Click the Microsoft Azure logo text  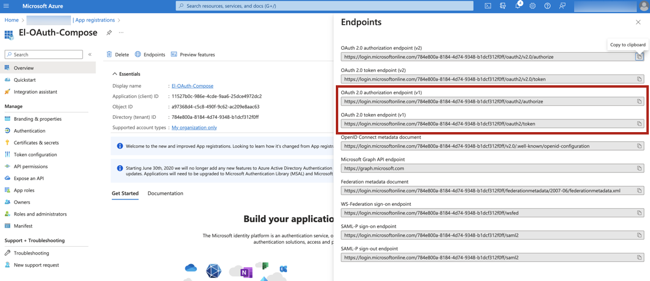(43, 6)
